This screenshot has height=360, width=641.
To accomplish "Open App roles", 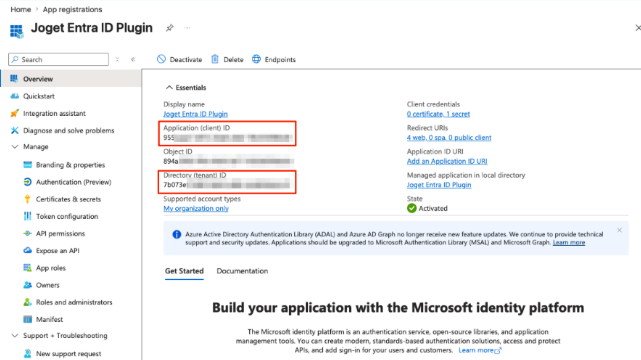I will click(51, 268).
